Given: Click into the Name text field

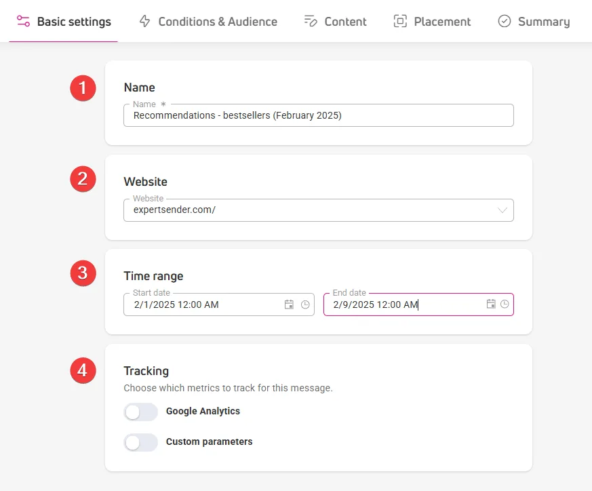Looking at the screenshot, I should (x=319, y=115).
